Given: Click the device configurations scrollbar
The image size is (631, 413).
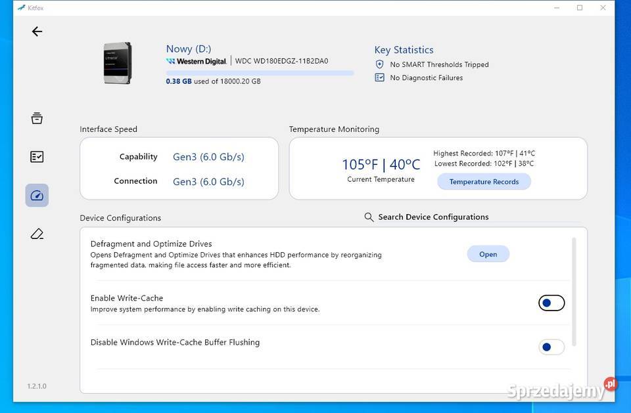Looking at the screenshot, I should point(574,292).
